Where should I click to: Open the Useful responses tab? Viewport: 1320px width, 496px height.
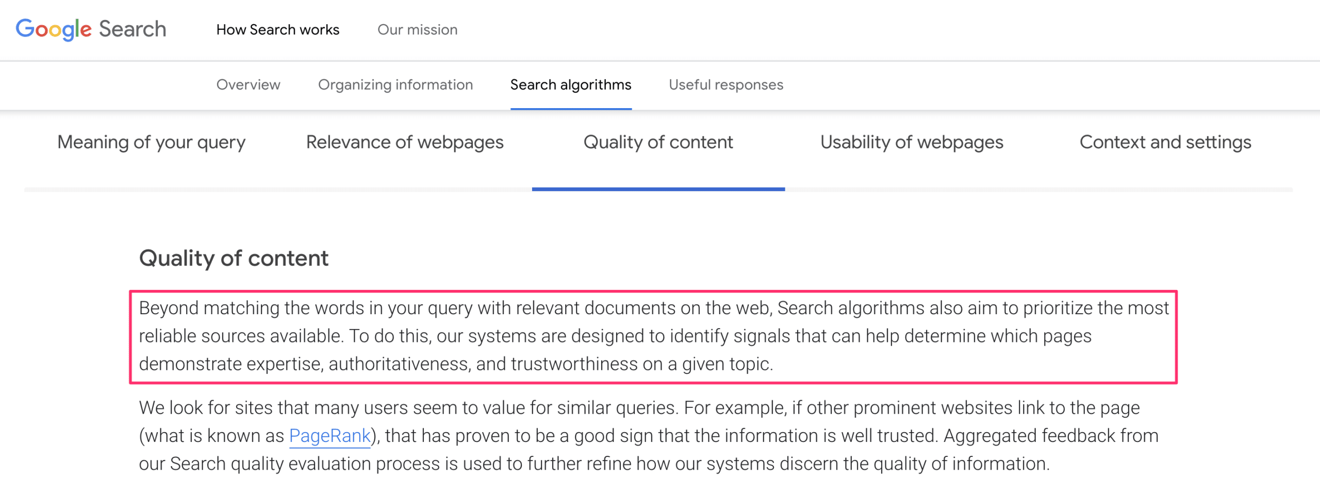[x=726, y=84]
